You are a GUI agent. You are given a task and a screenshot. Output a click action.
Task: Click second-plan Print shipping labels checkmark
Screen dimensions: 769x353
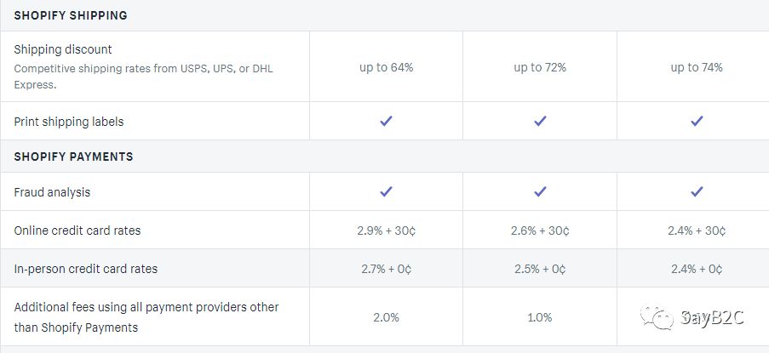540,121
